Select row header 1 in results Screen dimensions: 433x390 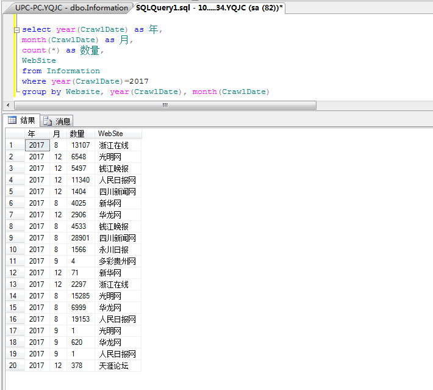click(15, 145)
